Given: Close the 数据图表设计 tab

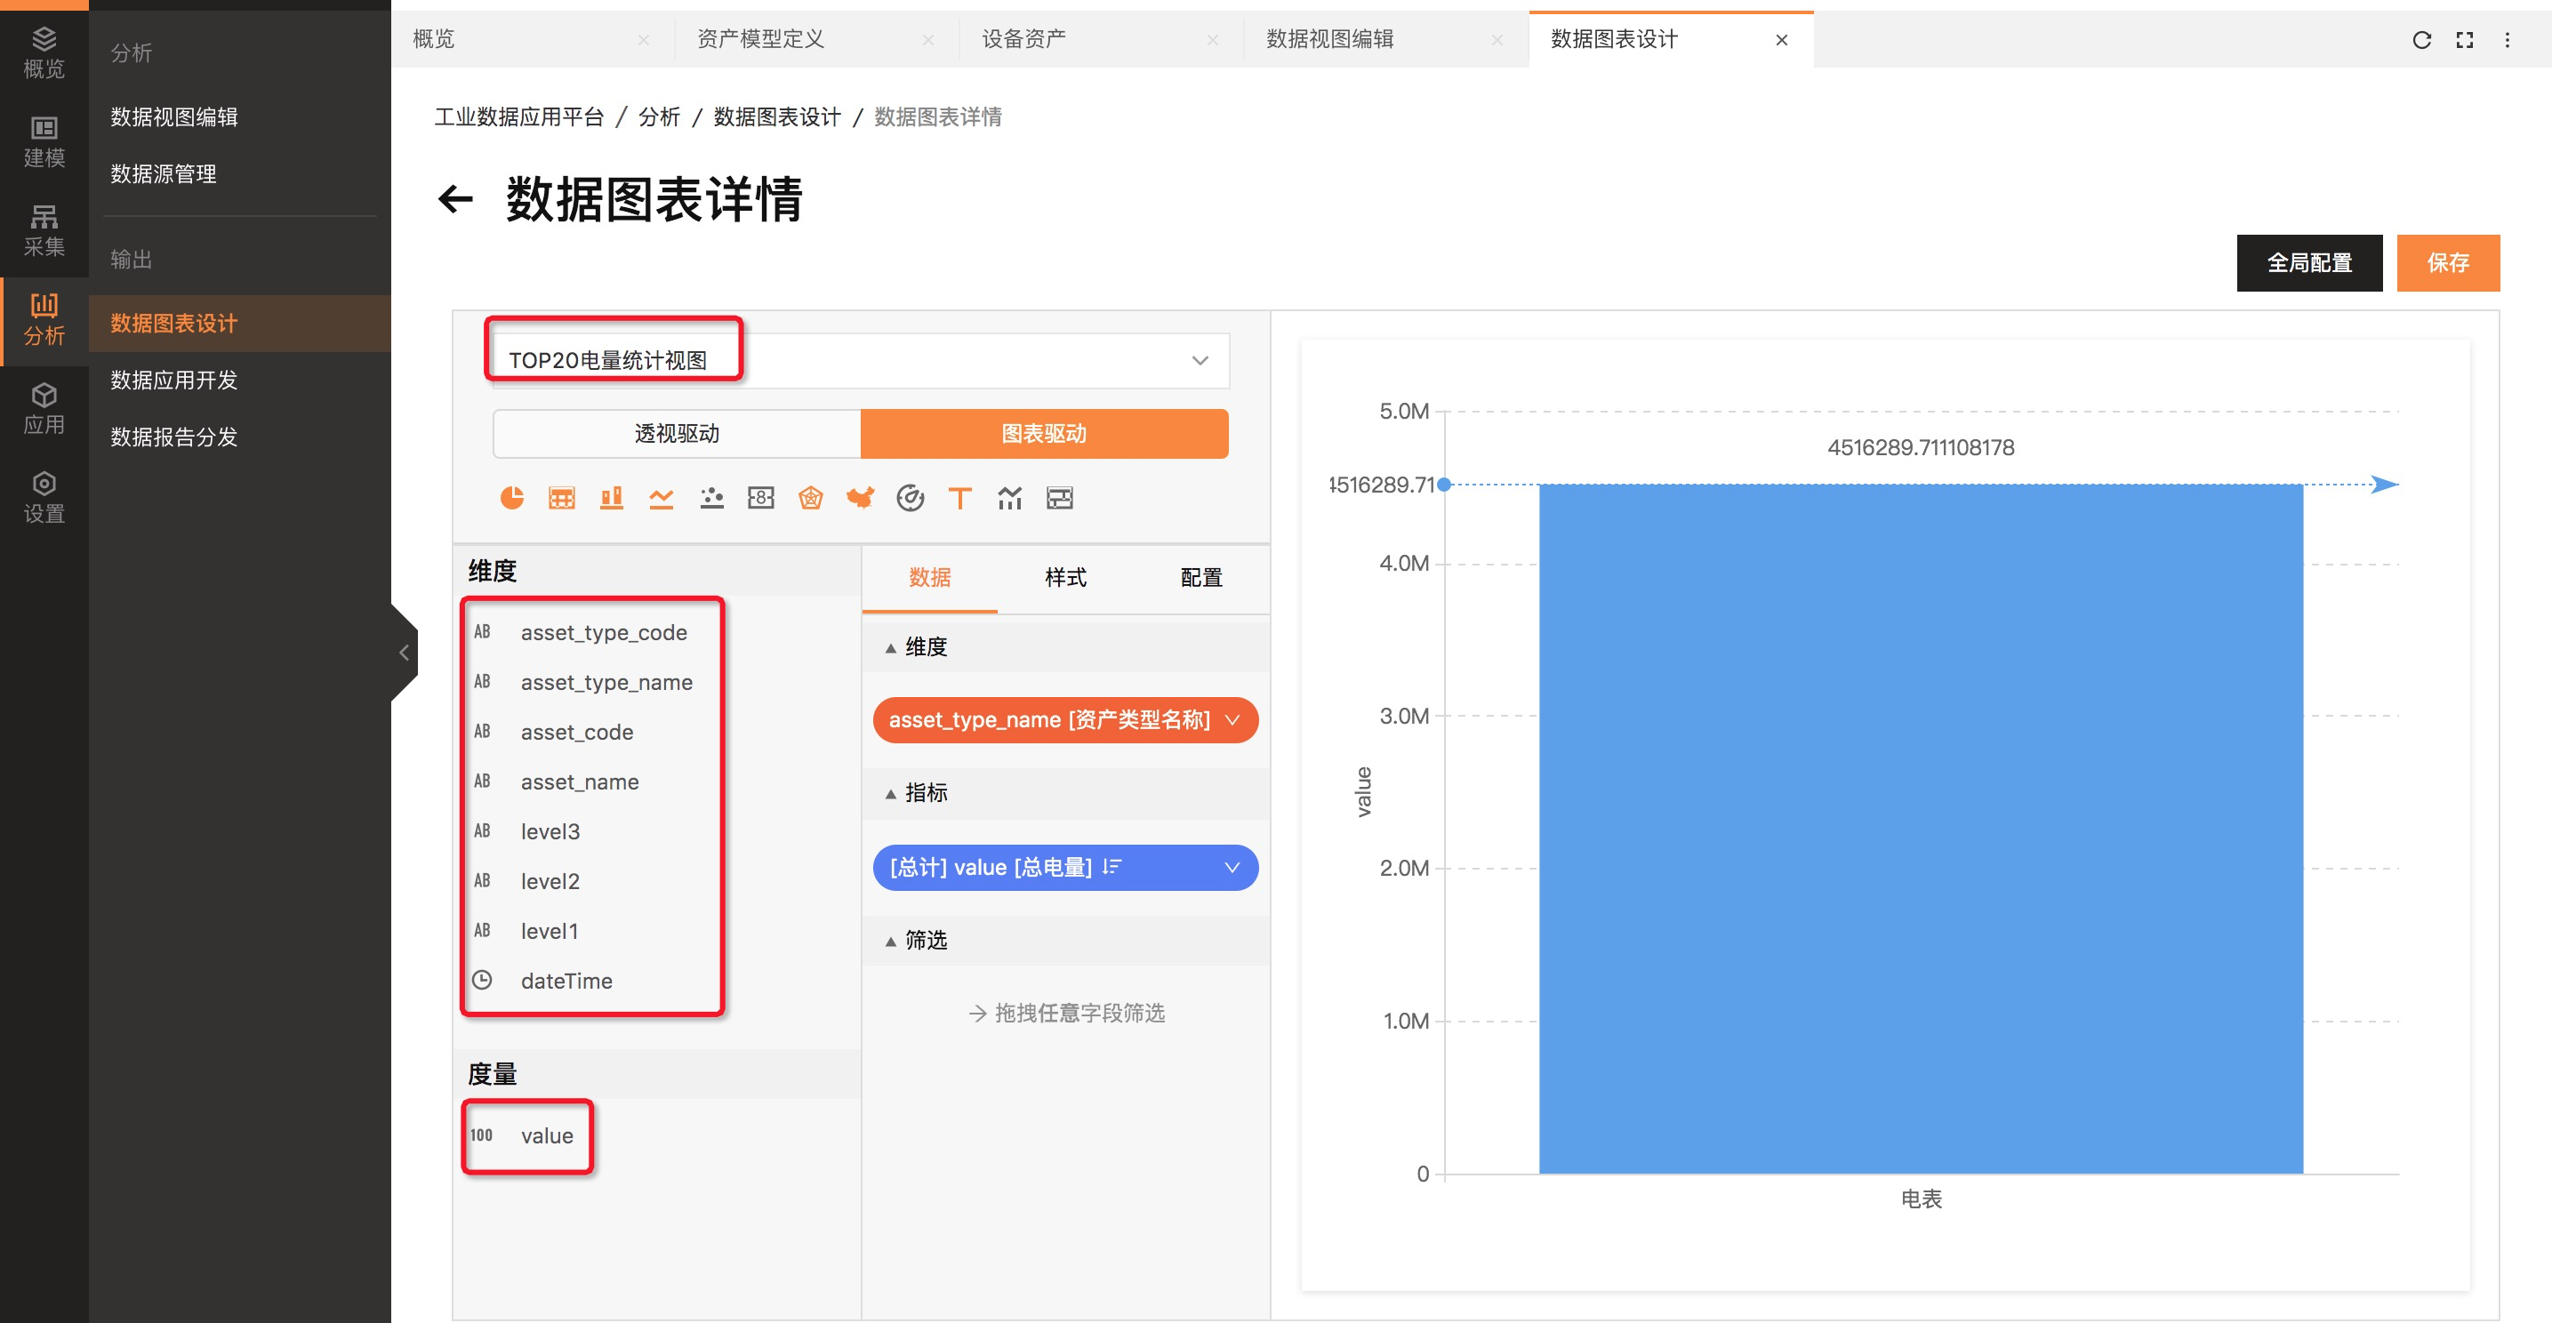Looking at the screenshot, I should click(x=1781, y=40).
